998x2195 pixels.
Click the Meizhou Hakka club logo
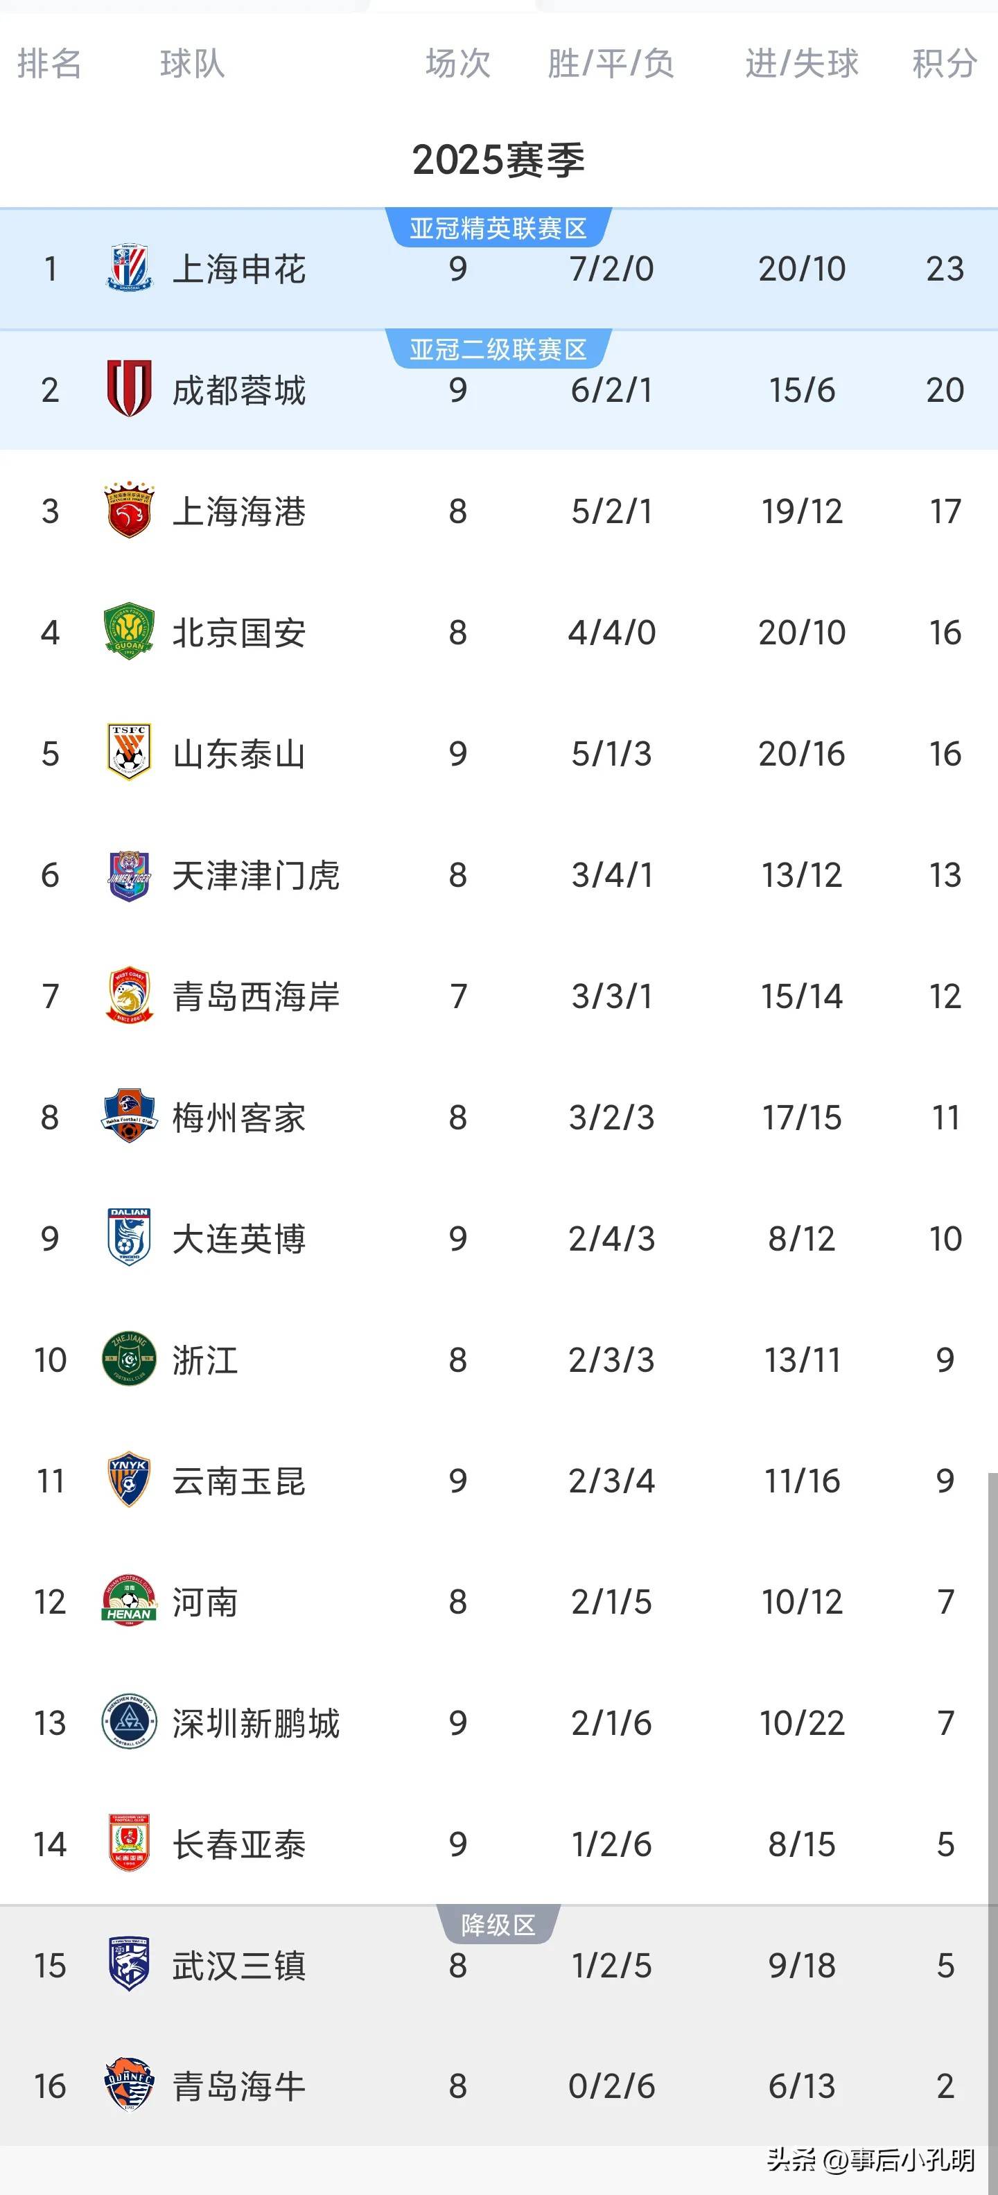(x=129, y=1117)
